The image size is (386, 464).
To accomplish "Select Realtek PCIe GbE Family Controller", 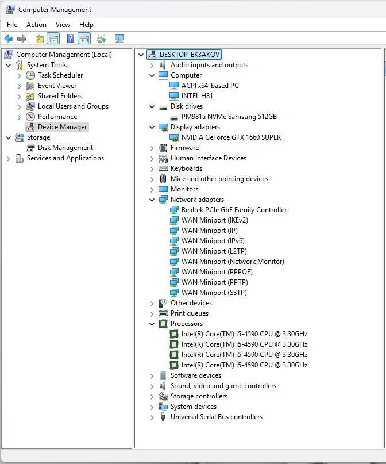I will (x=234, y=210).
